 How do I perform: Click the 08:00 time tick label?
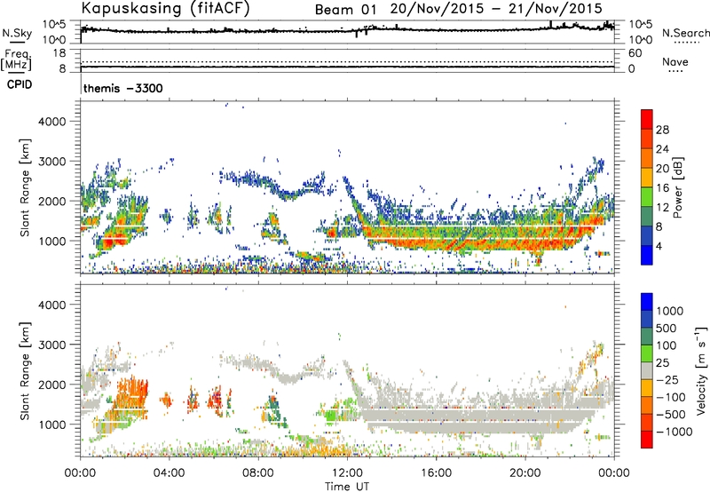tap(258, 473)
